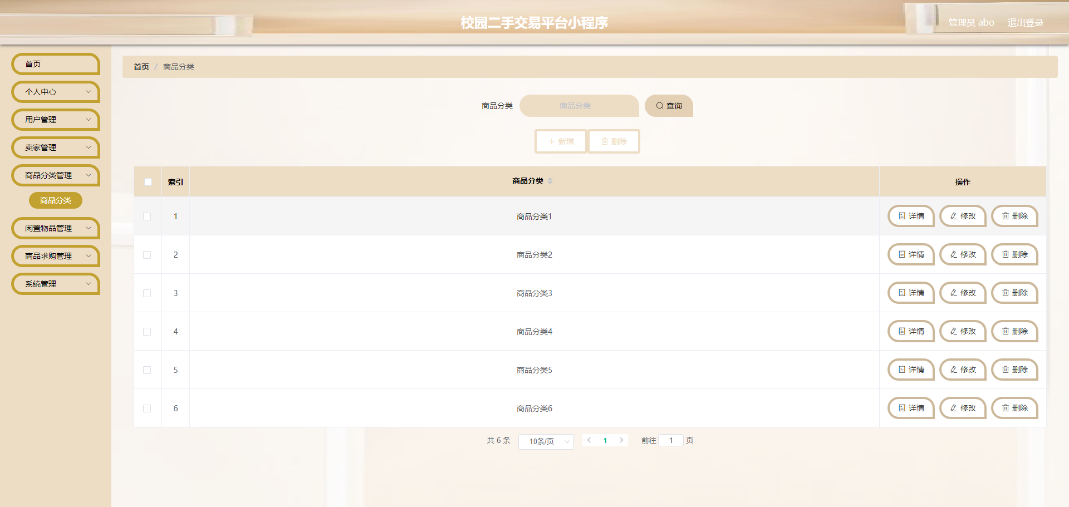
Task: Check the checkbox for row 2
Action: [147, 255]
